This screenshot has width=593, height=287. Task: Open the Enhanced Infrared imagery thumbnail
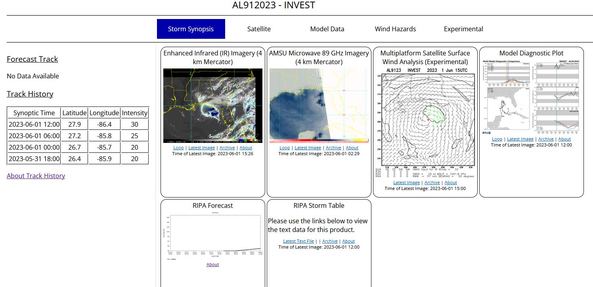tap(213, 106)
